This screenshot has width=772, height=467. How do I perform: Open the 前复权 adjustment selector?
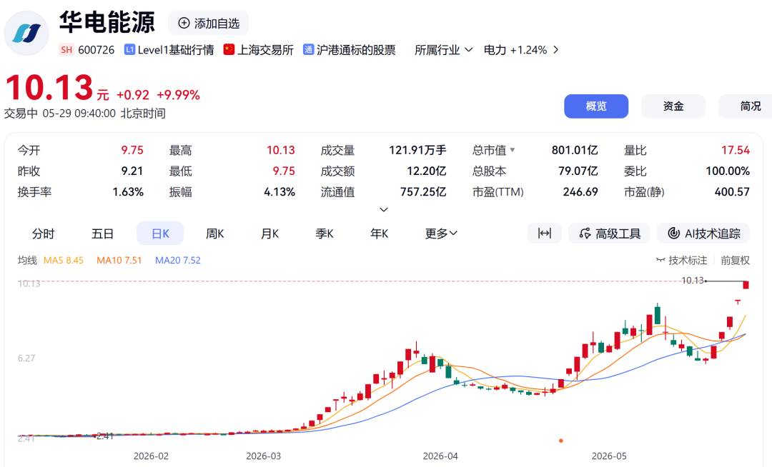pyautogui.click(x=735, y=261)
